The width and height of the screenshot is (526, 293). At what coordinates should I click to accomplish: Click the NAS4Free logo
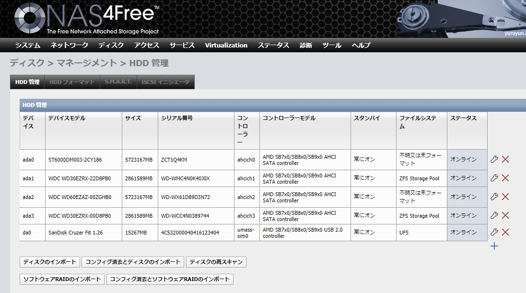87,18
